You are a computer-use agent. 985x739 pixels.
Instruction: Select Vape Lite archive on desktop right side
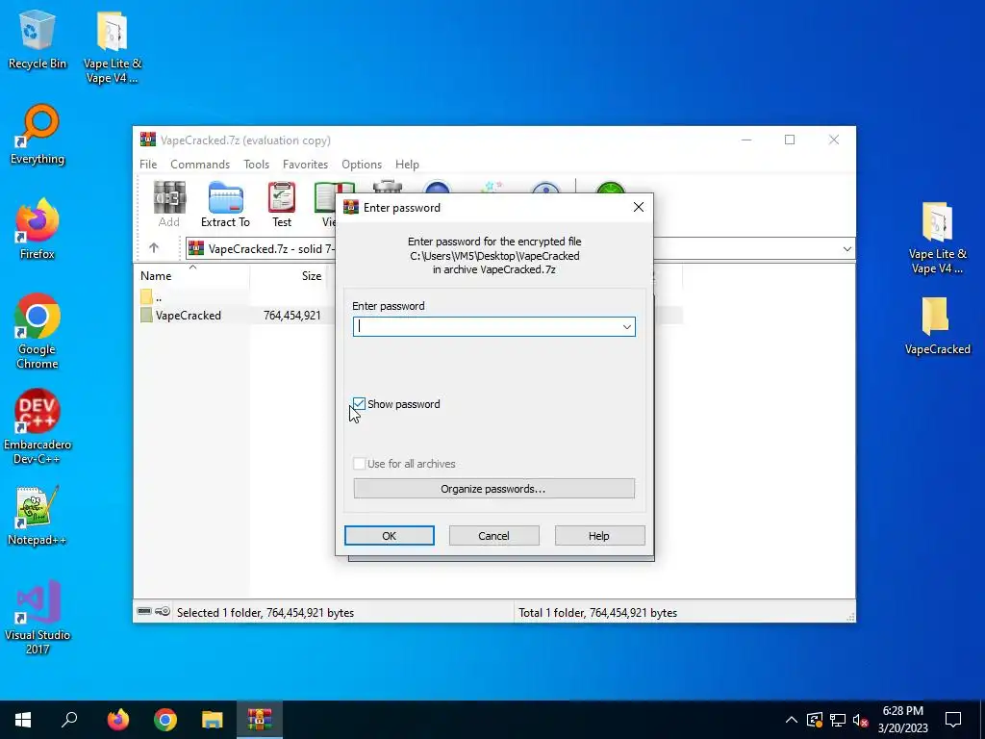[x=937, y=238]
